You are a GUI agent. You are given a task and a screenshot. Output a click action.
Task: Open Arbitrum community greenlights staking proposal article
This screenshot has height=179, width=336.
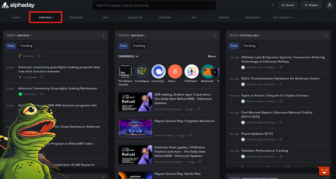(59, 69)
